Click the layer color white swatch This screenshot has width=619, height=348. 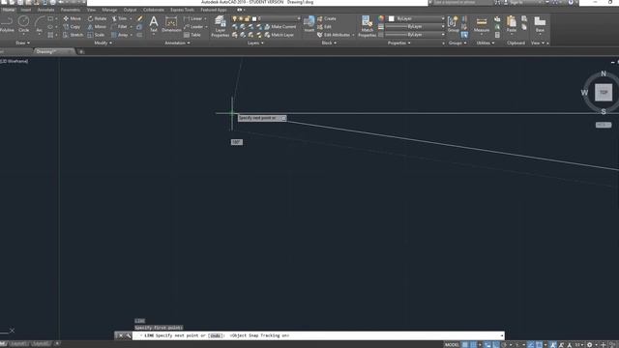point(254,18)
